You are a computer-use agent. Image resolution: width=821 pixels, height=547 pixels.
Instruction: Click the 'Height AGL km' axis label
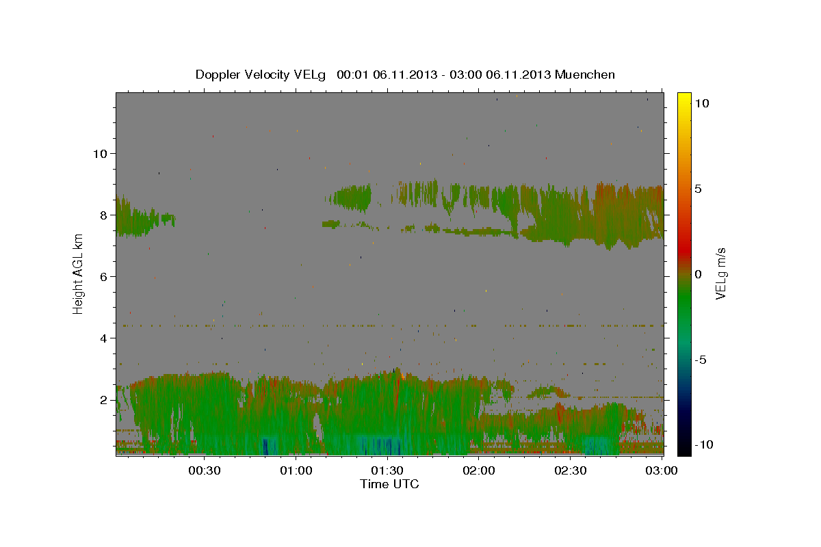pos(78,273)
